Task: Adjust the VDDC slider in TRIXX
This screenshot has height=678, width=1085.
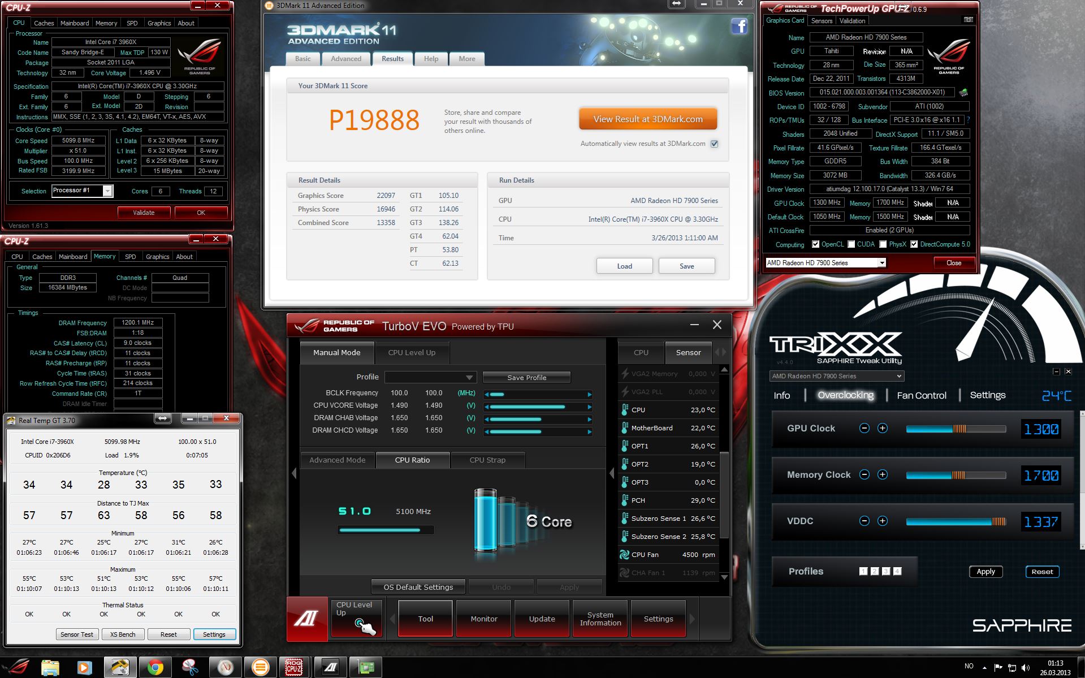Action: click(x=956, y=521)
